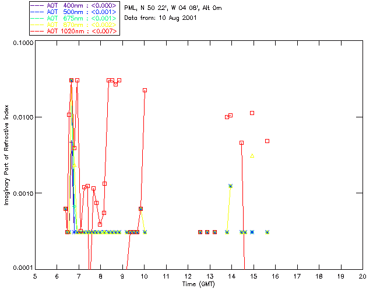Screen dimensions: 373x299
Task: Click the x-axis tick label 17
Action: (297, 276)
